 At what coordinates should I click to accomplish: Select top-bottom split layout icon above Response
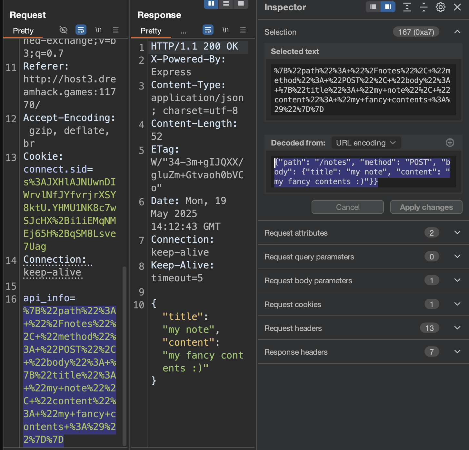point(226,4)
